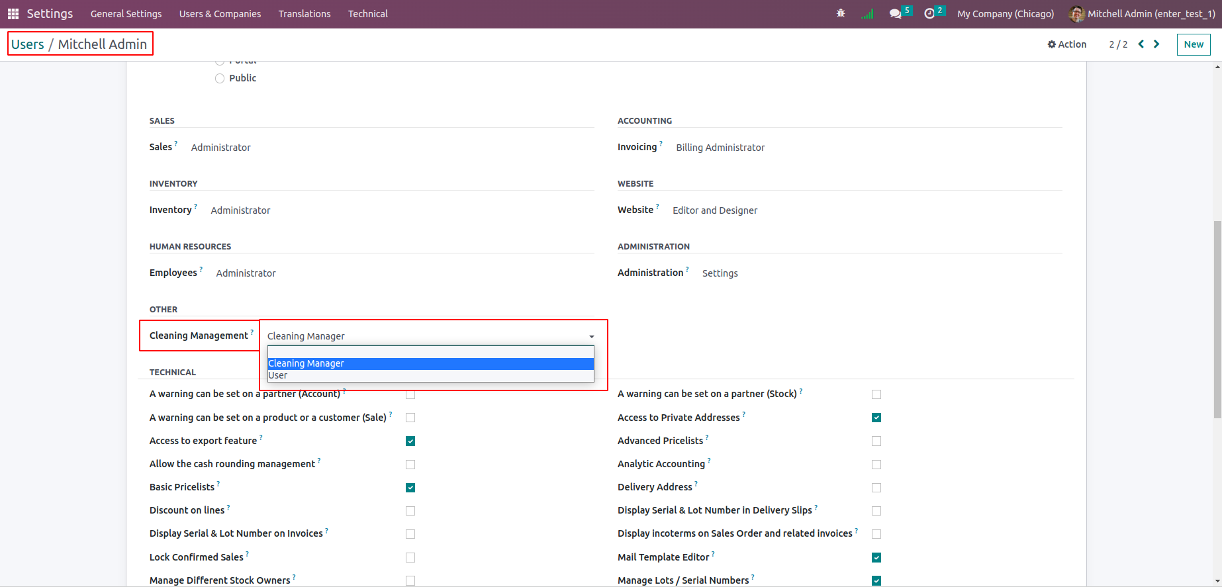
Task: Open Technical menu
Action: tap(368, 14)
